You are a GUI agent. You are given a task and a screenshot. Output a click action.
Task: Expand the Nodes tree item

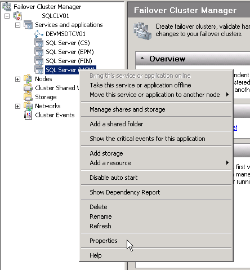[x=17, y=79]
